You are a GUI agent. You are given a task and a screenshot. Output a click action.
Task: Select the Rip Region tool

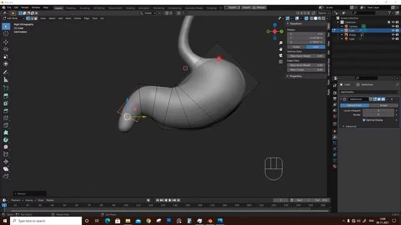coord(6,176)
